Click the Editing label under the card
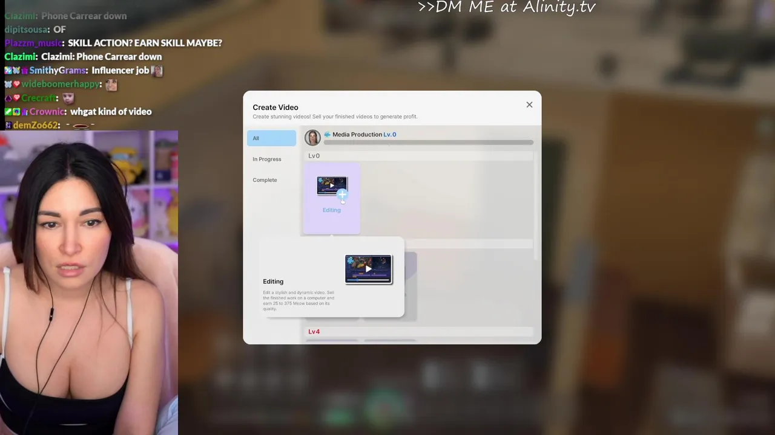 point(332,210)
